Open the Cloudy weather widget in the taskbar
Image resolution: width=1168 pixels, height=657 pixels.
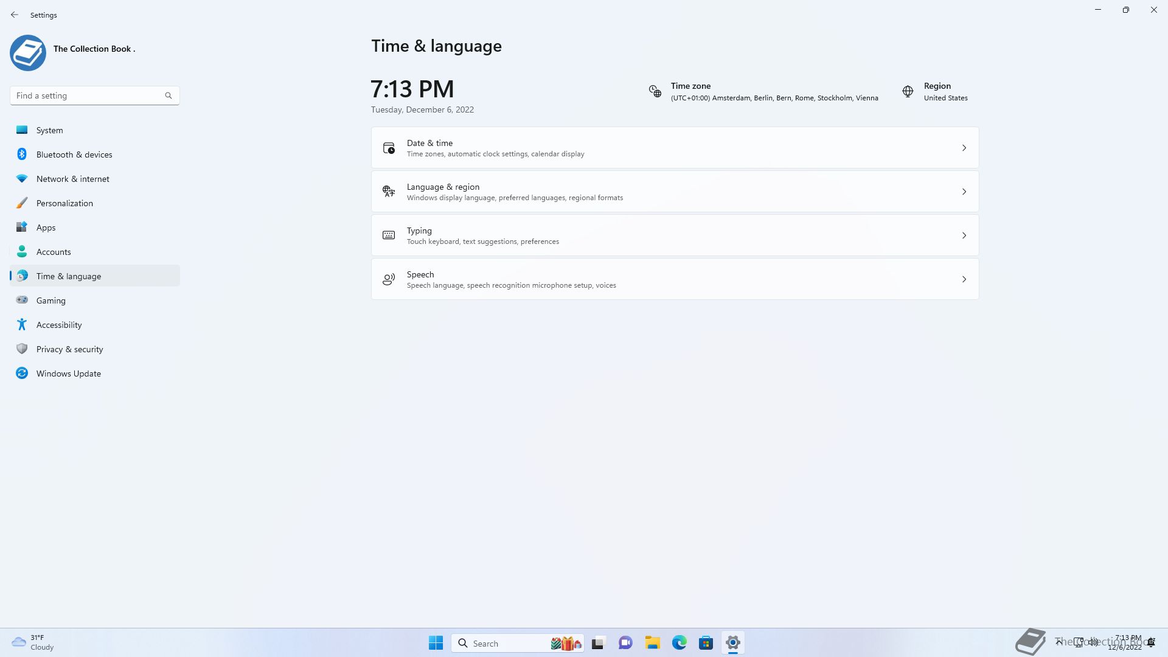point(33,642)
